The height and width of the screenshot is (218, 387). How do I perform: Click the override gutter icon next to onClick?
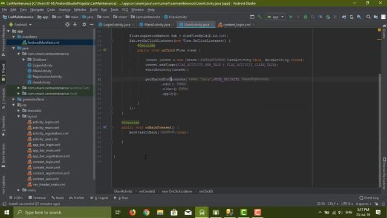pos(105,50)
